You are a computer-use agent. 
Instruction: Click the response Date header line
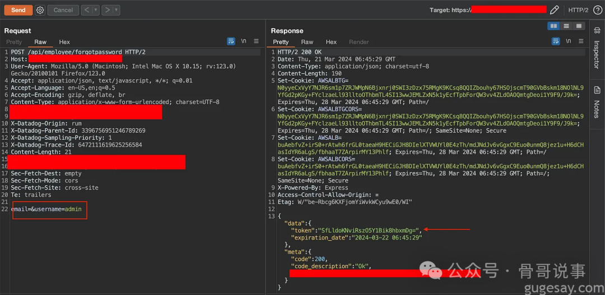click(337, 59)
